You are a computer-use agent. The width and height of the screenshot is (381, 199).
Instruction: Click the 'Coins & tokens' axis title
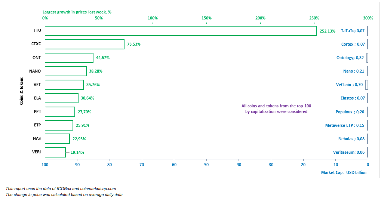pyautogui.click(x=22, y=91)
